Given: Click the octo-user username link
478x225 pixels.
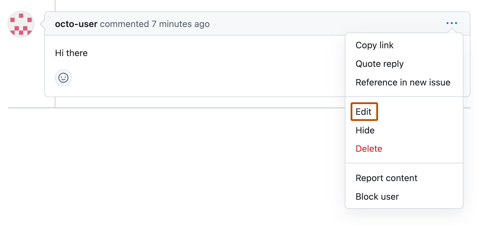Looking at the screenshot, I should [x=76, y=24].
